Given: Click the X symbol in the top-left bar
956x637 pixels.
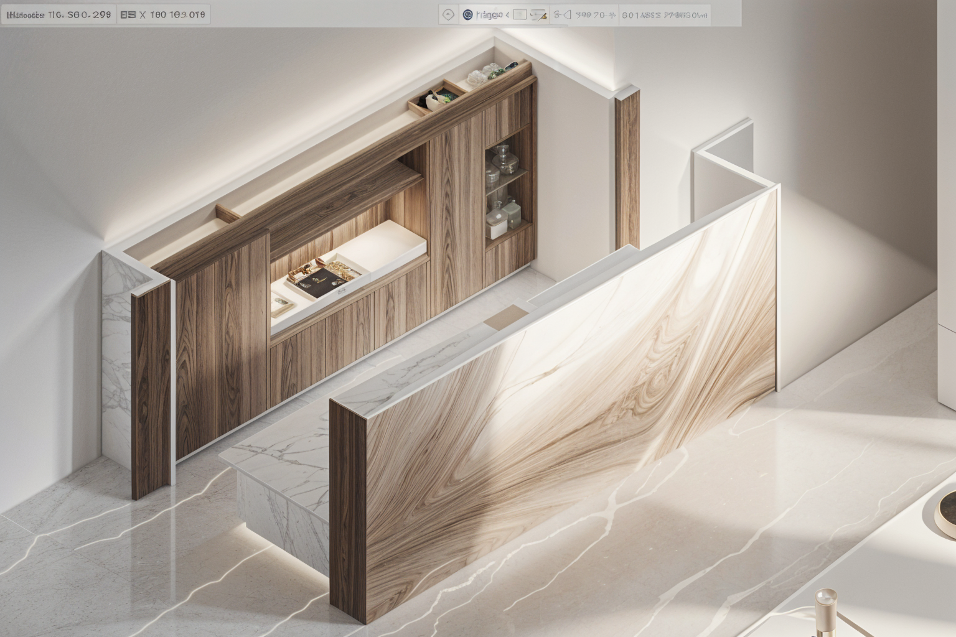Looking at the screenshot, I should pos(143,14).
